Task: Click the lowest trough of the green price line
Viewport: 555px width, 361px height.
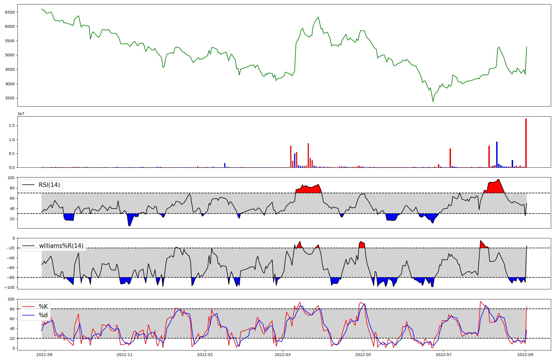Action: [x=433, y=101]
